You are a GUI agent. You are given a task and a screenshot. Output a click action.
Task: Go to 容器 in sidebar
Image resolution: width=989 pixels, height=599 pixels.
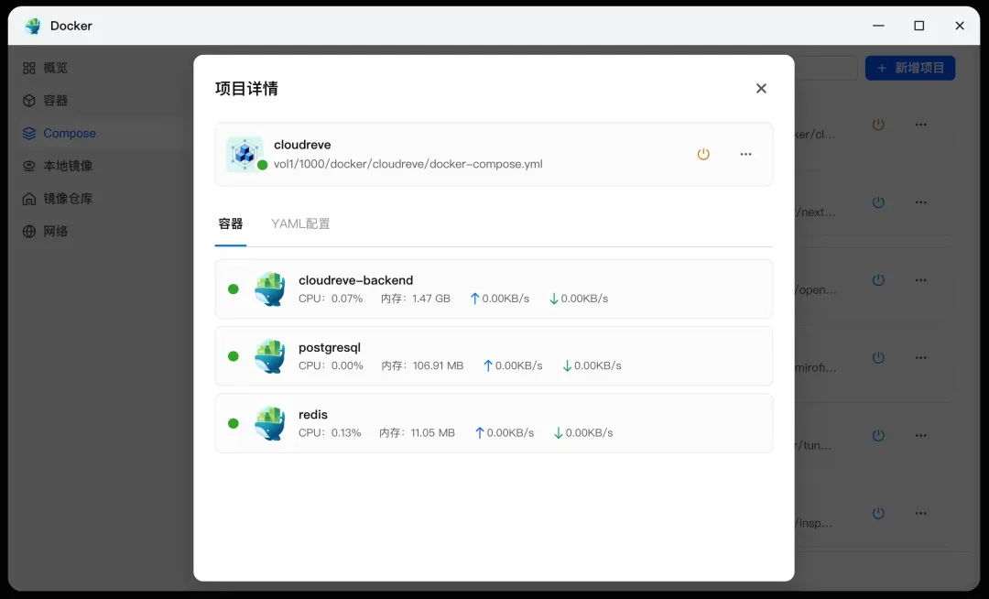tap(55, 101)
